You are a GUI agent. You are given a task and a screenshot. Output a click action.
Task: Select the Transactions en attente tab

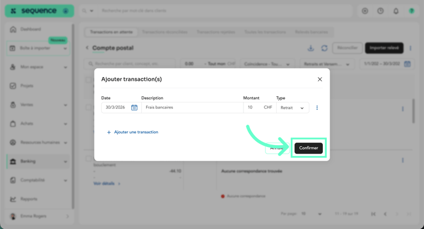[x=111, y=32]
